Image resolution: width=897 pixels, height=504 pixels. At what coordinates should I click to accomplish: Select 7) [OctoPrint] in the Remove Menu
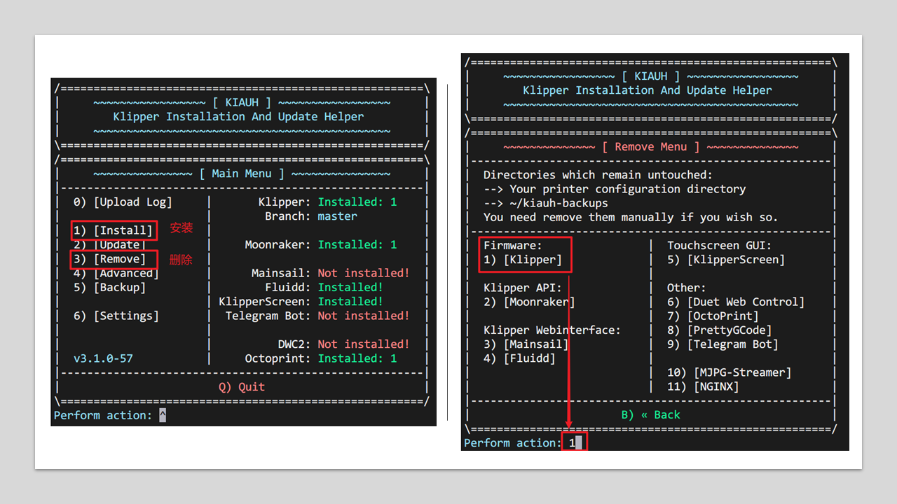tap(713, 316)
